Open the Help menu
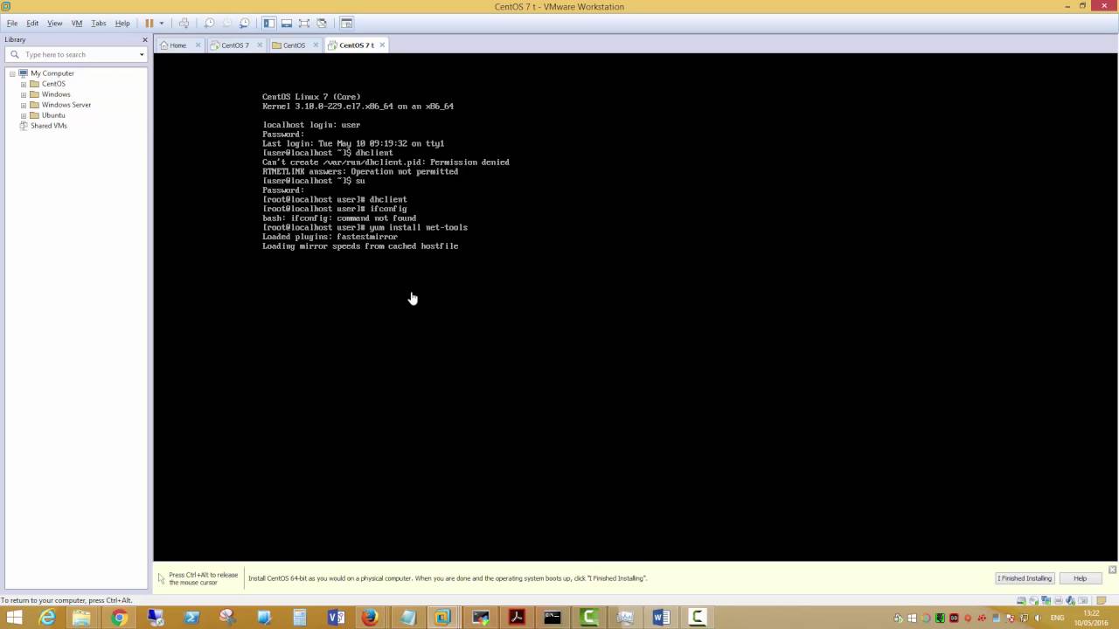 pos(122,24)
